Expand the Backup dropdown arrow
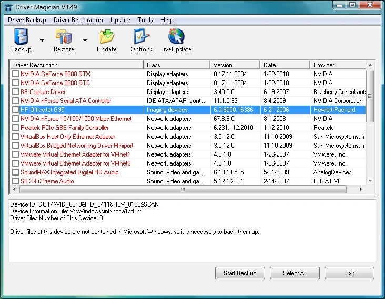 point(42,40)
